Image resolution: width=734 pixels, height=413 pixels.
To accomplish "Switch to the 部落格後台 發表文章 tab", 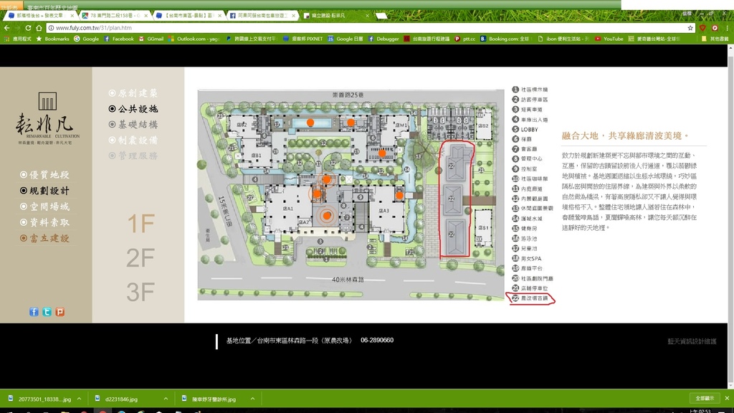I will tap(40, 16).
